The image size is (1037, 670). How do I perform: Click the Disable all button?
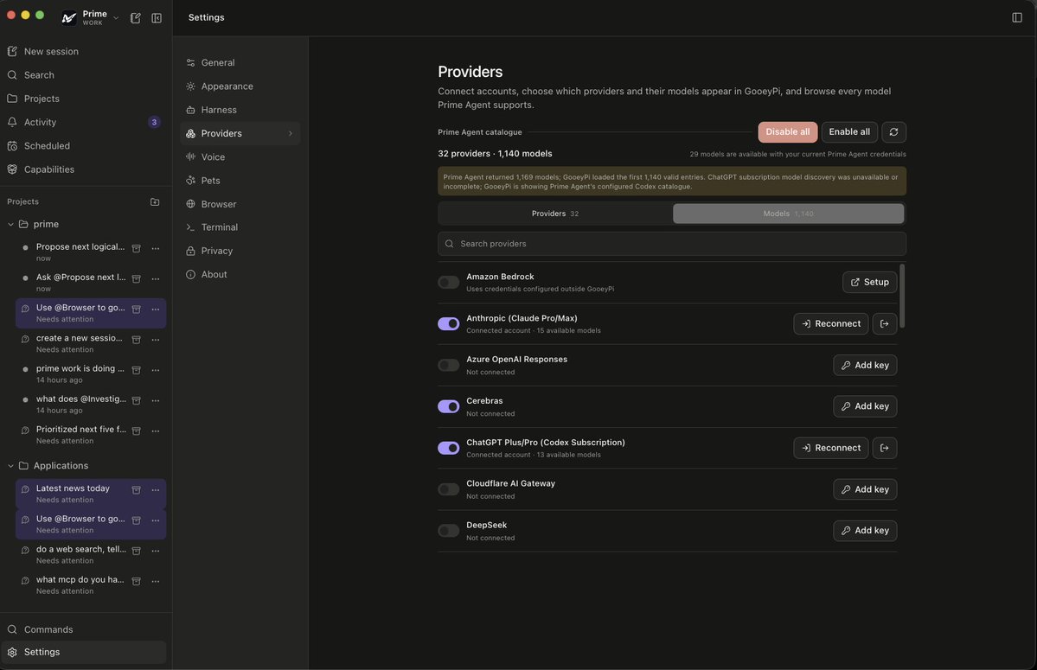click(x=788, y=132)
